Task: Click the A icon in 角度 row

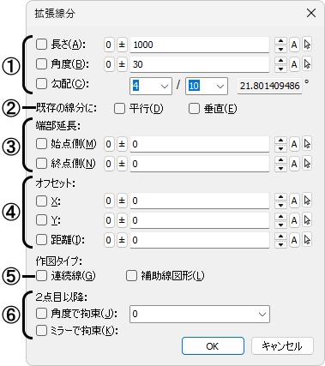Action: [294, 64]
